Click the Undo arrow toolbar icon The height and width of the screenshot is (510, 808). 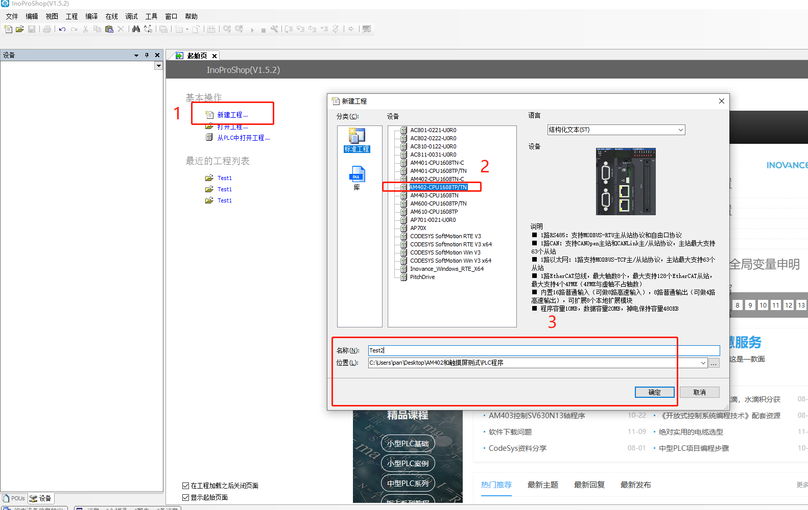pos(62,29)
